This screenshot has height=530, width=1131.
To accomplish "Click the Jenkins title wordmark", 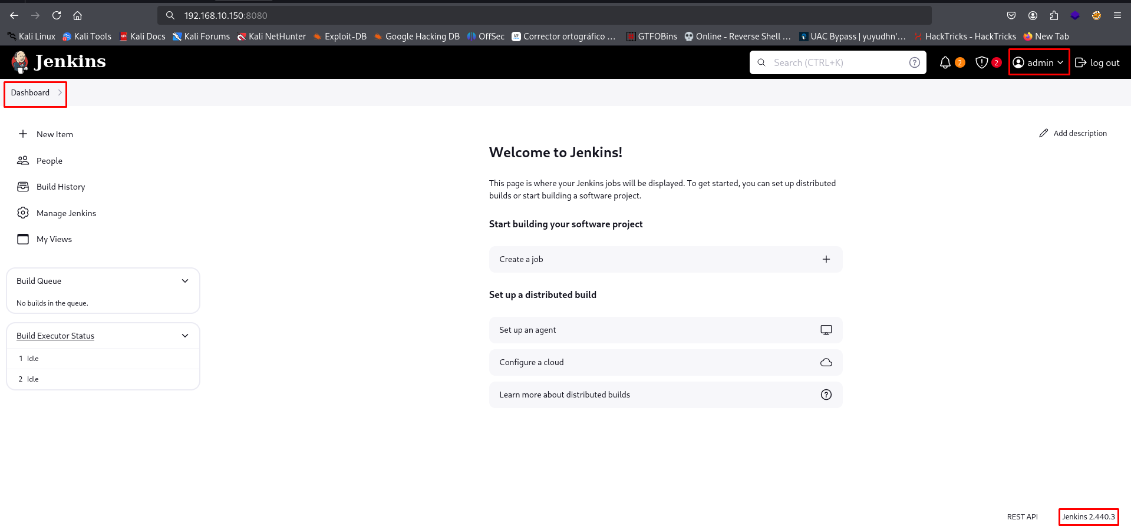I will click(x=70, y=61).
